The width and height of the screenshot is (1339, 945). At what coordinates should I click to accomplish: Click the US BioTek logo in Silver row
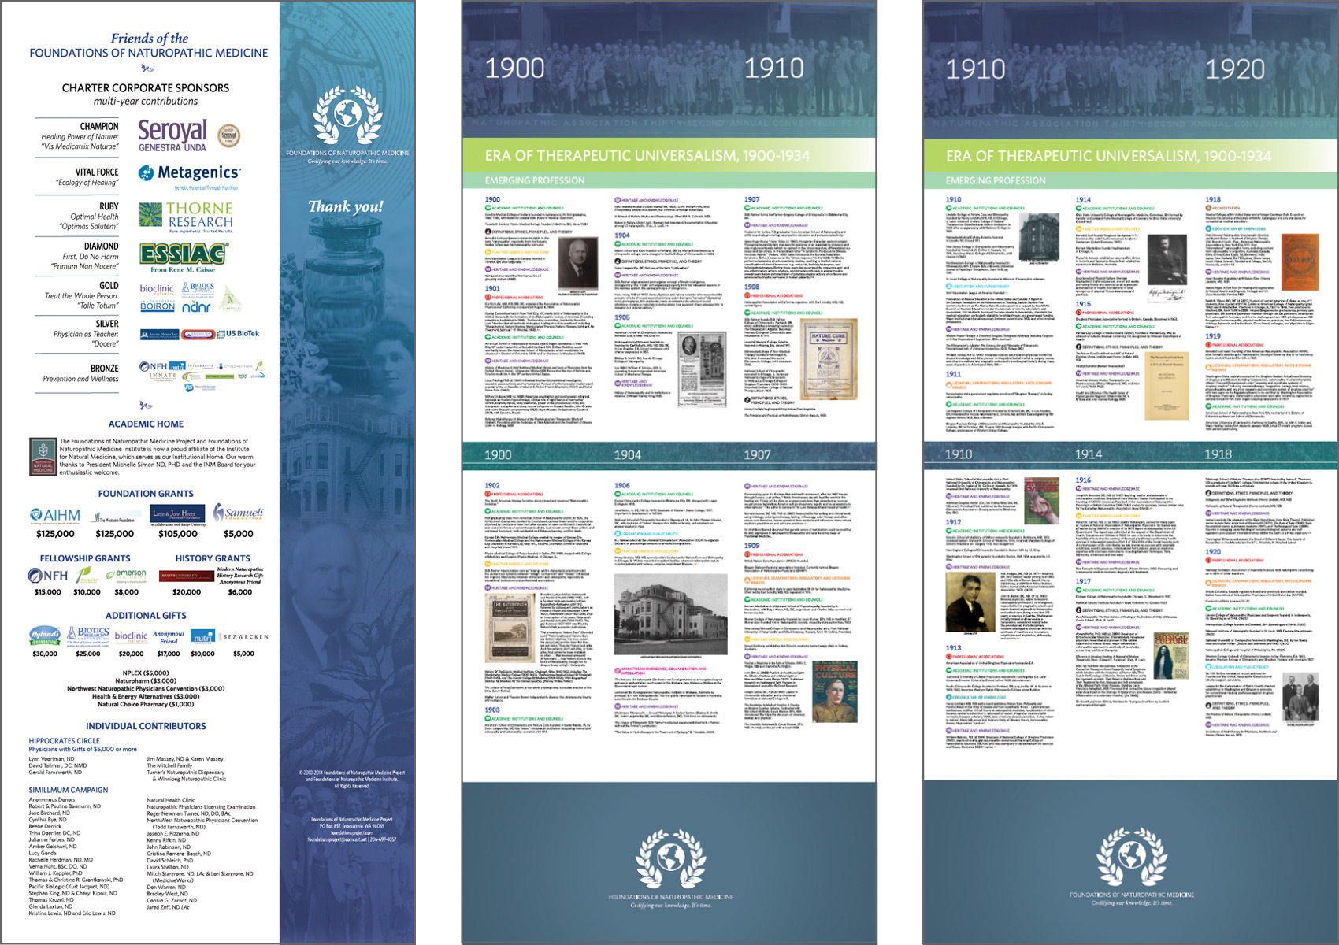coord(238,334)
